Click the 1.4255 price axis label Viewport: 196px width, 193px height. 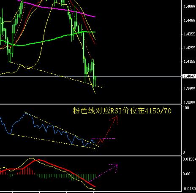click(190, 48)
